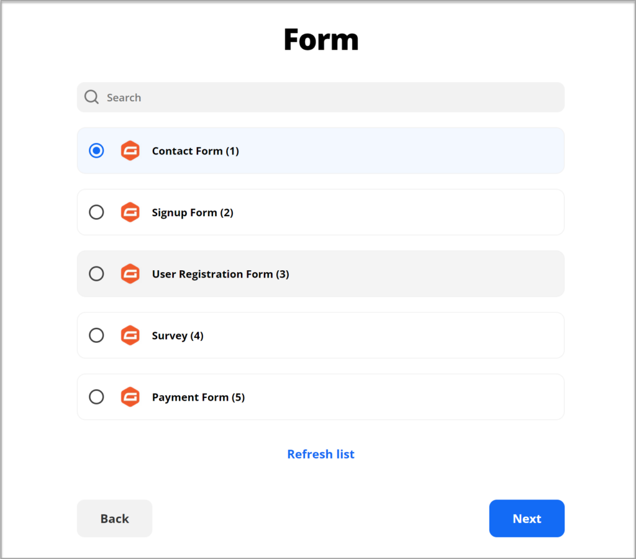Click the Signup Form (2) label text
The height and width of the screenshot is (559, 636).
click(193, 212)
